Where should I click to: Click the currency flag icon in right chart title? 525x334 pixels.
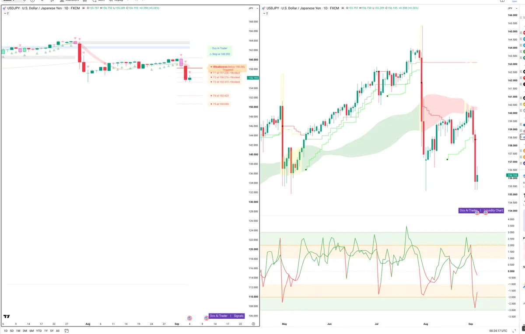[264, 8]
